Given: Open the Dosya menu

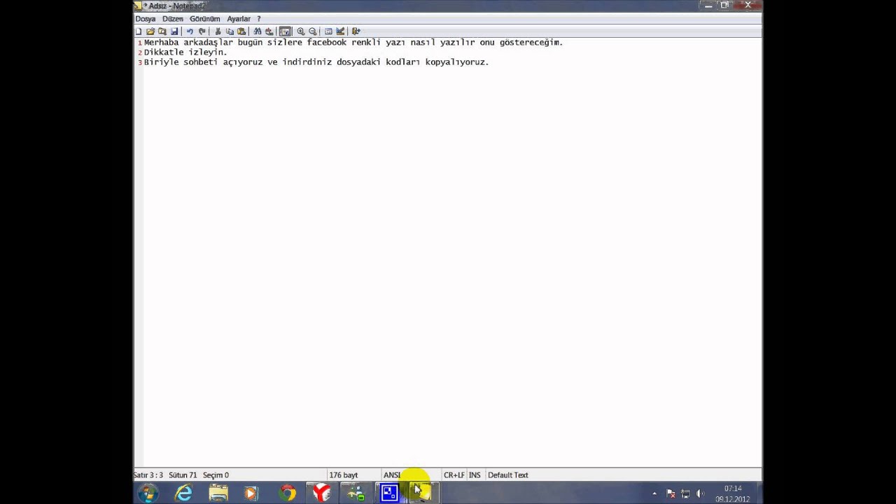Looking at the screenshot, I should click(x=146, y=19).
